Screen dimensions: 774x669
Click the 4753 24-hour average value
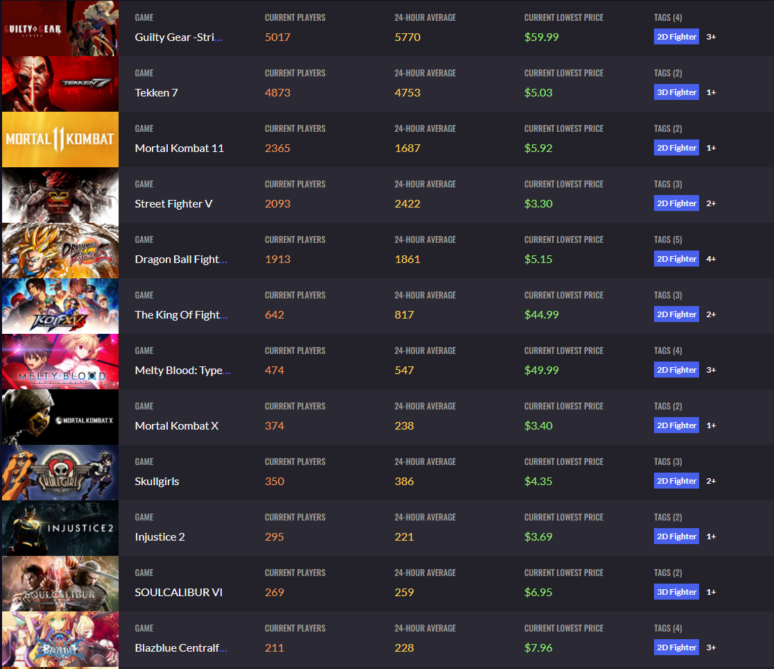[x=407, y=92]
